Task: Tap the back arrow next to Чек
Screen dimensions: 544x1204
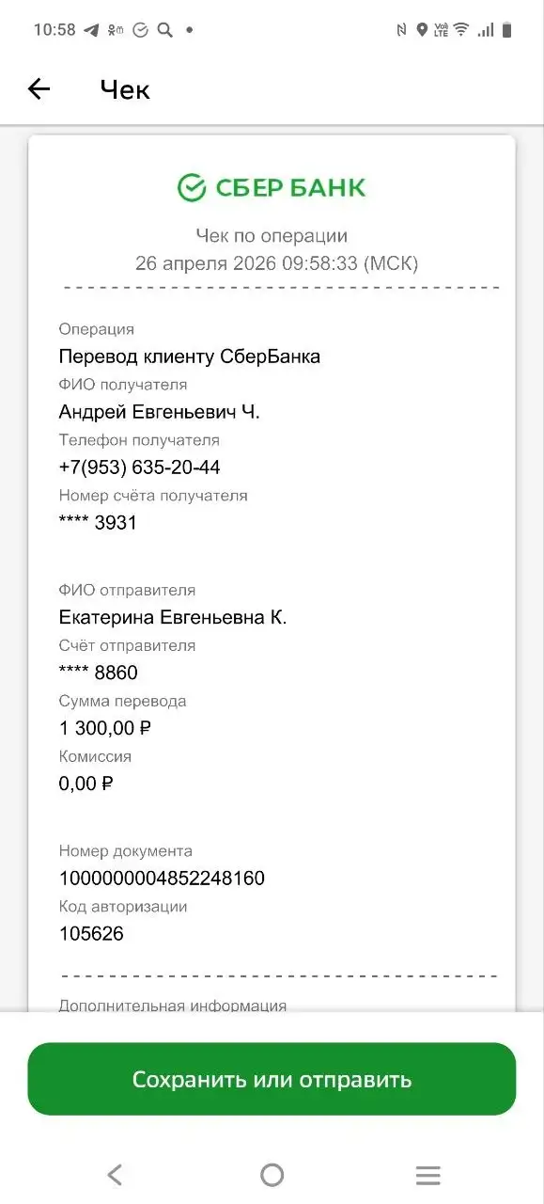Action: coord(38,88)
